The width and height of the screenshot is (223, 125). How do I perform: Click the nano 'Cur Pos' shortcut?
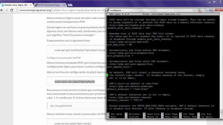click(x=205, y=114)
